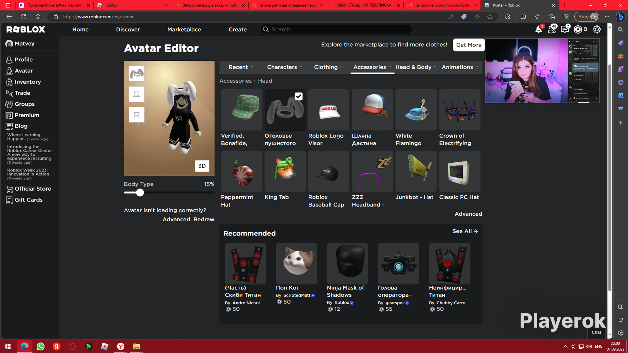Click the Body Type slider track
The image size is (628, 353).
[169, 192]
